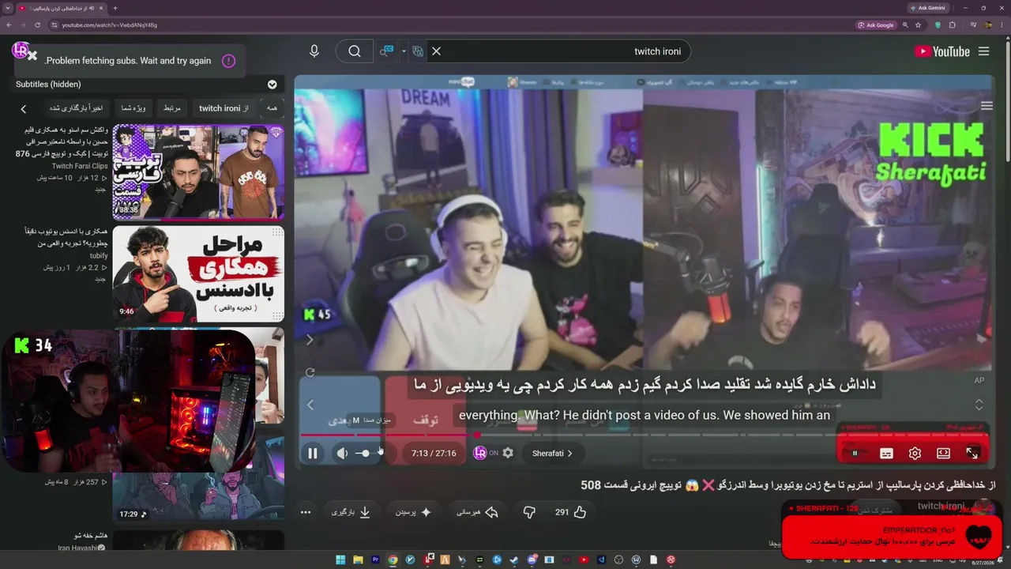Seek on the red video progress bar
The width and height of the screenshot is (1011, 569).
(645, 435)
